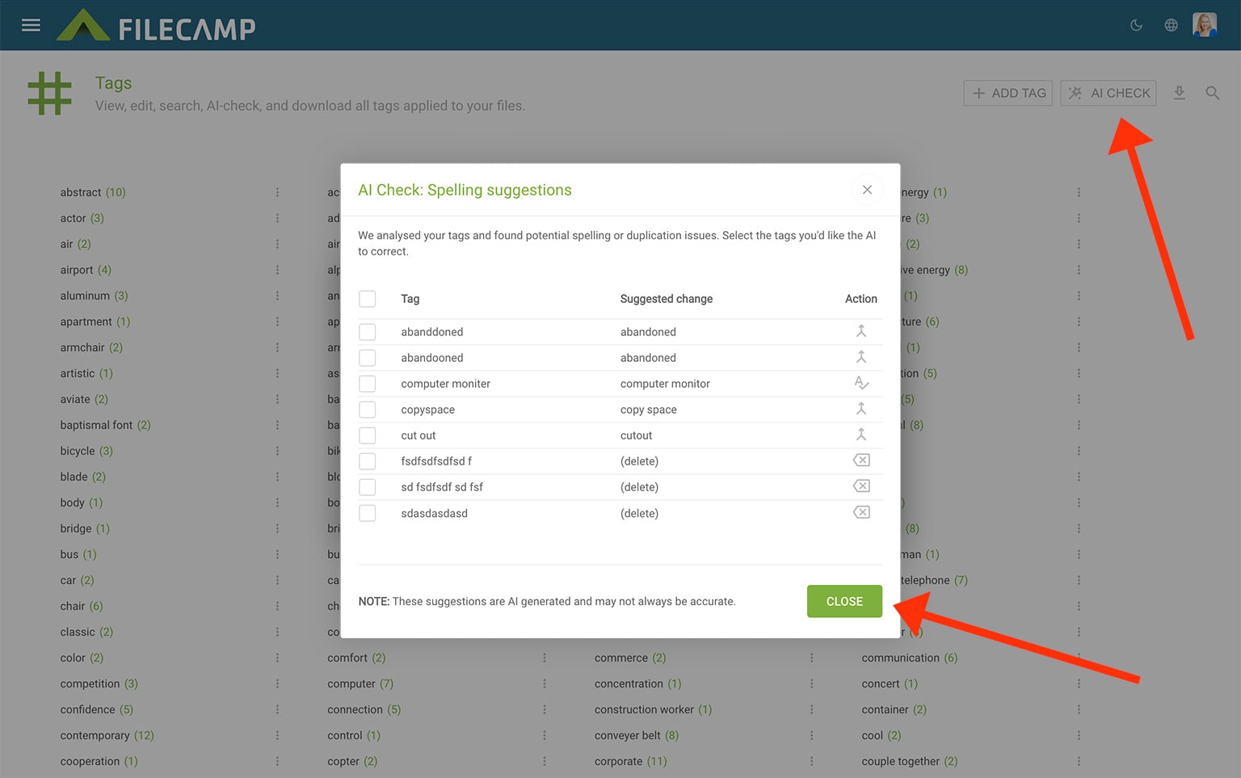Image resolution: width=1241 pixels, height=778 pixels.
Task: Open the user profile avatar
Action: [1204, 25]
